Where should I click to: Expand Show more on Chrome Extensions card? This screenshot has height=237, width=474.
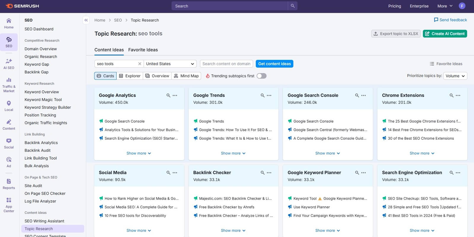tap(422, 153)
